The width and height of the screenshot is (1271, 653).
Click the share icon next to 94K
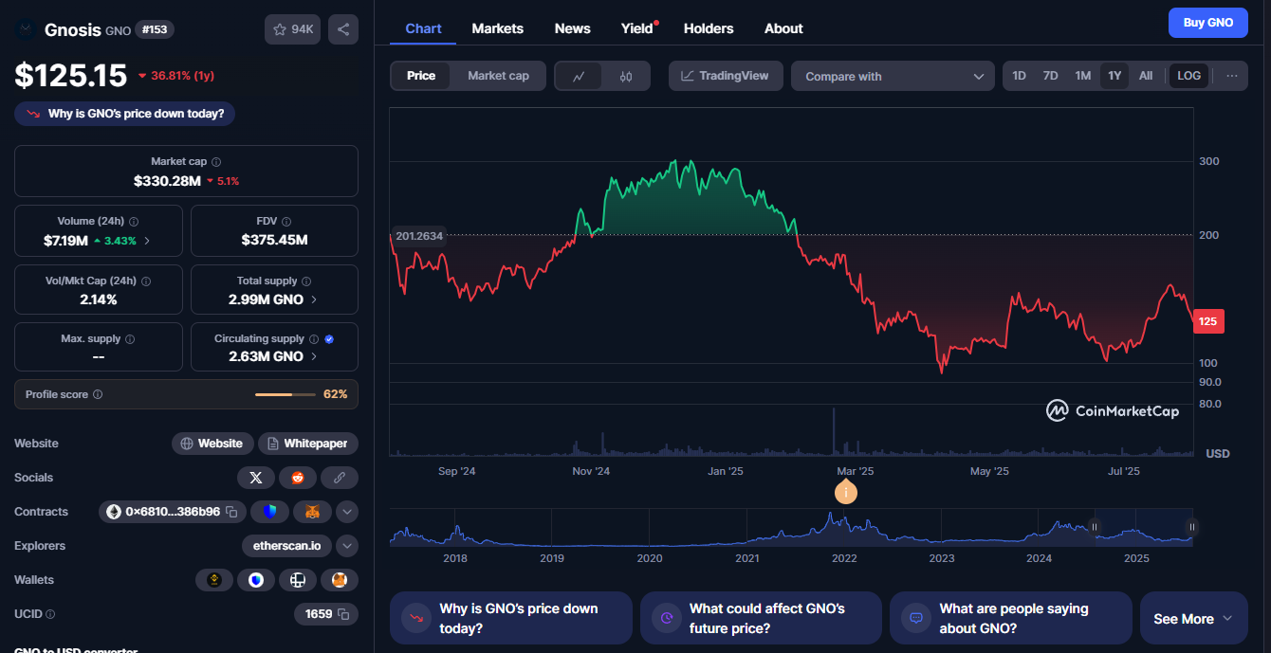coord(343,29)
